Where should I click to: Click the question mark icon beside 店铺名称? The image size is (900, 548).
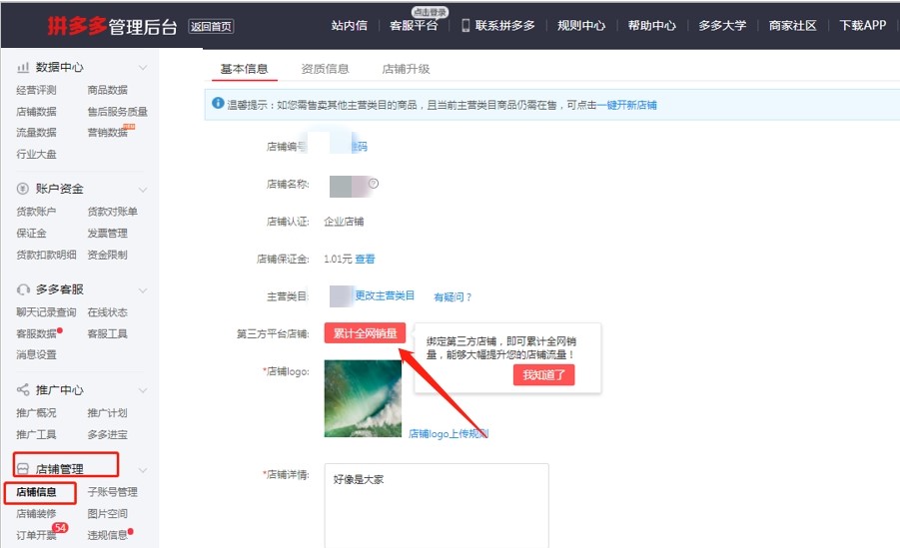(x=374, y=184)
